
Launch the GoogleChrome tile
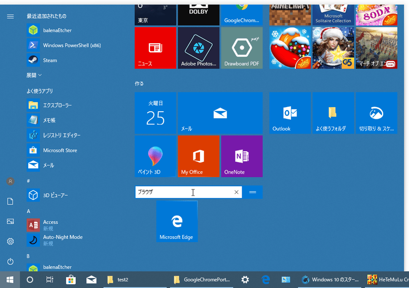[x=242, y=15]
